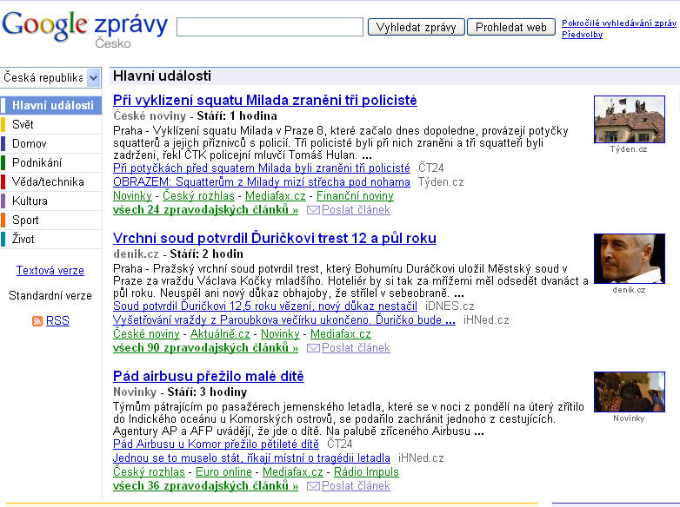The height and width of the screenshot is (507, 680).
Task: Open Euro online source link
Action: [x=223, y=472]
